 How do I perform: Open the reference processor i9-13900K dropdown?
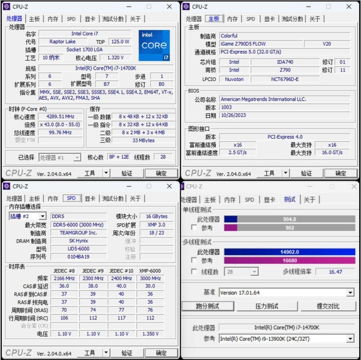(350, 338)
